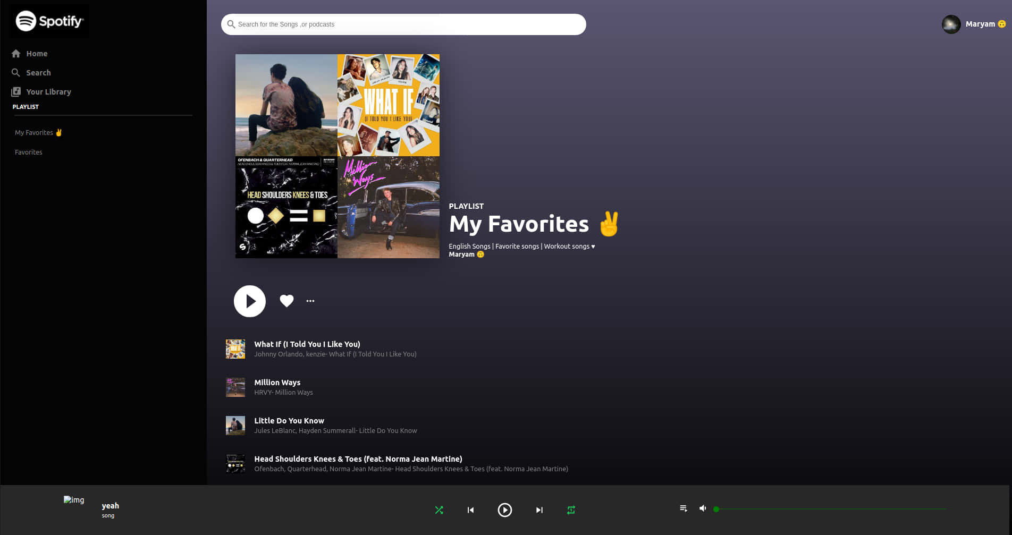Image resolution: width=1012 pixels, height=535 pixels.
Task: Toggle shuffle in the player bar
Action: [439, 510]
